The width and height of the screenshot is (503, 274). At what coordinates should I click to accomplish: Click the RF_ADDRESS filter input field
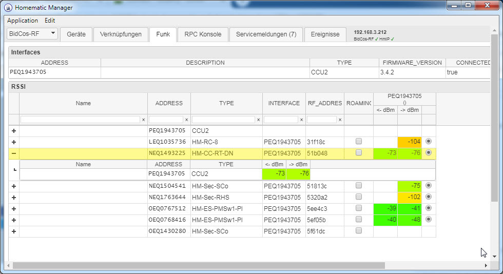click(322, 120)
